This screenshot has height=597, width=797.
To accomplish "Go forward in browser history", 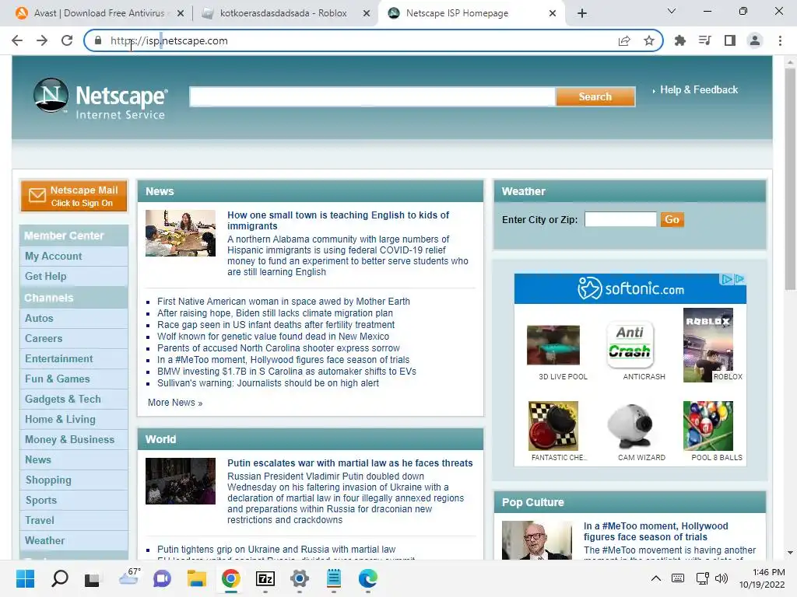I will [x=42, y=40].
